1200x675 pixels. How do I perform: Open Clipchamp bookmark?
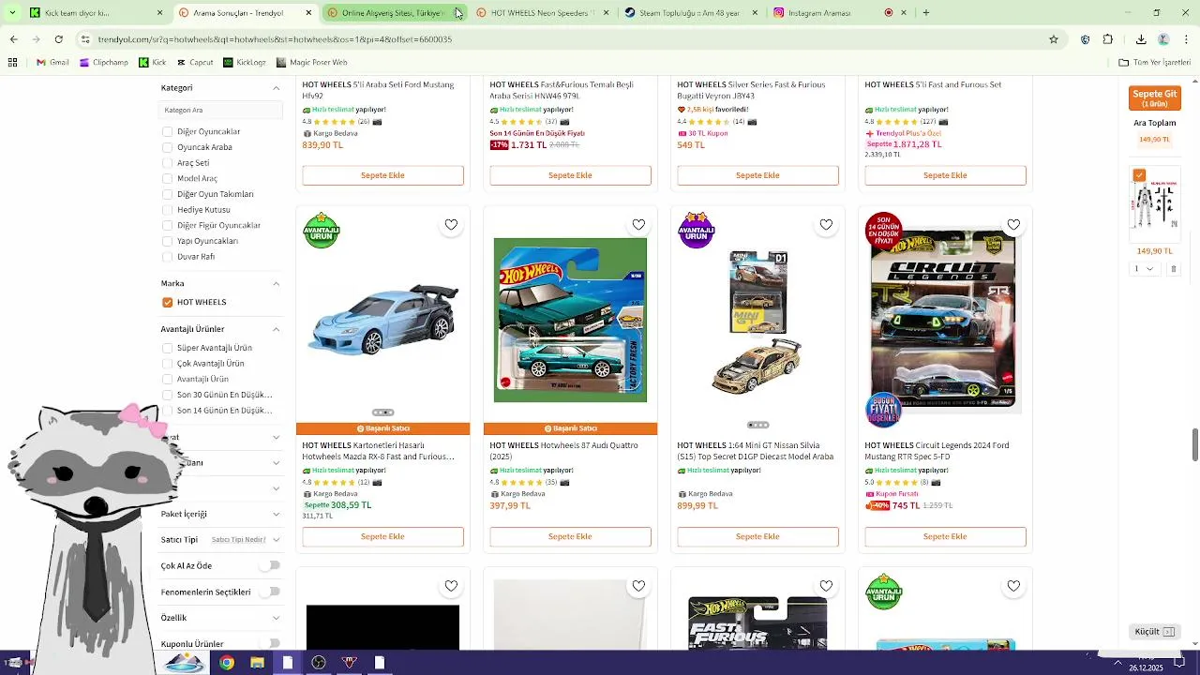tap(104, 63)
